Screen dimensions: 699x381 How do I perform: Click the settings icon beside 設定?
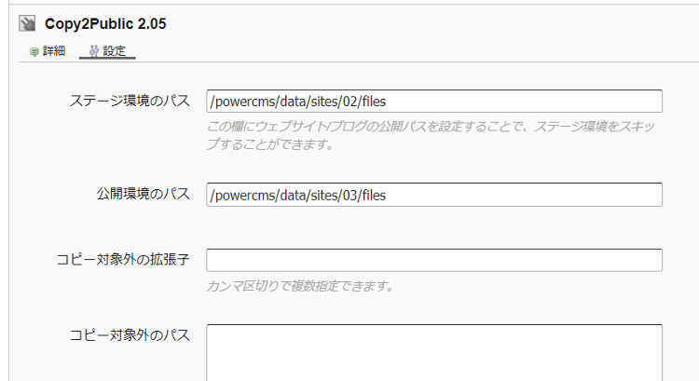coord(93,51)
